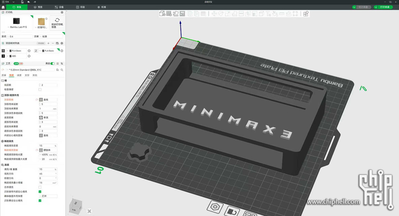Switch to the 设备 device tab
This screenshot has height=216, width=399.
pyautogui.click(x=59, y=7)
